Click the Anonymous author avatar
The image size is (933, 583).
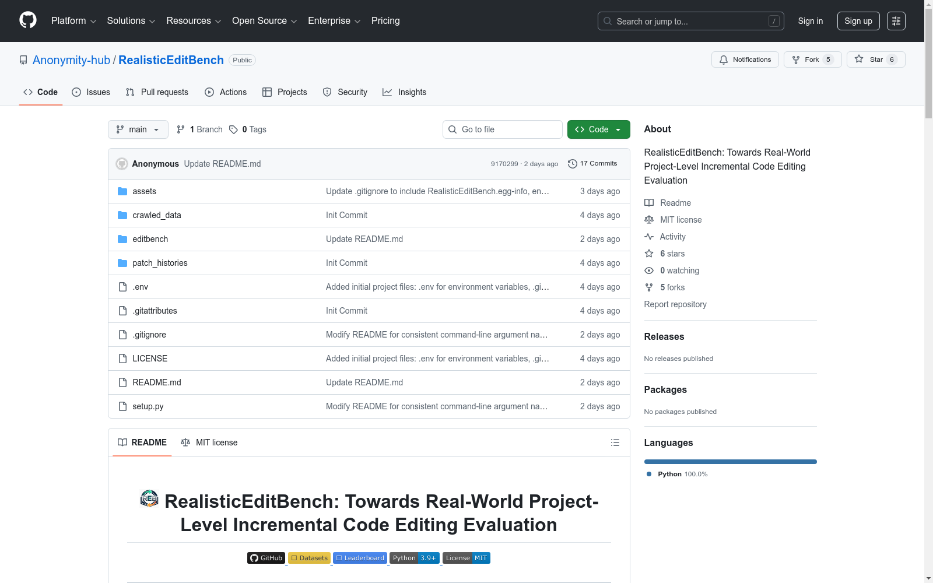122,164
